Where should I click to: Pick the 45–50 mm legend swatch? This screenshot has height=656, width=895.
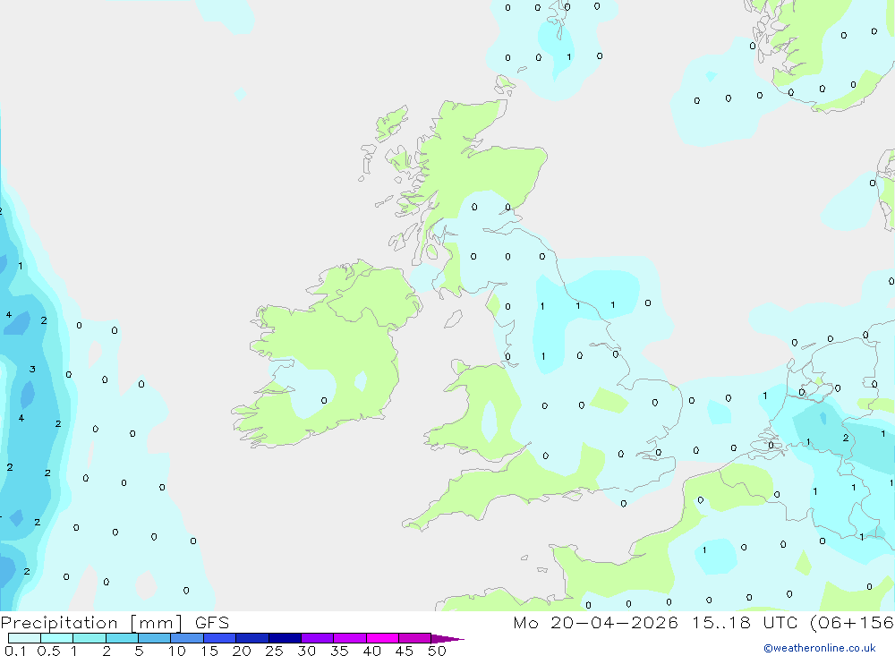414,638
